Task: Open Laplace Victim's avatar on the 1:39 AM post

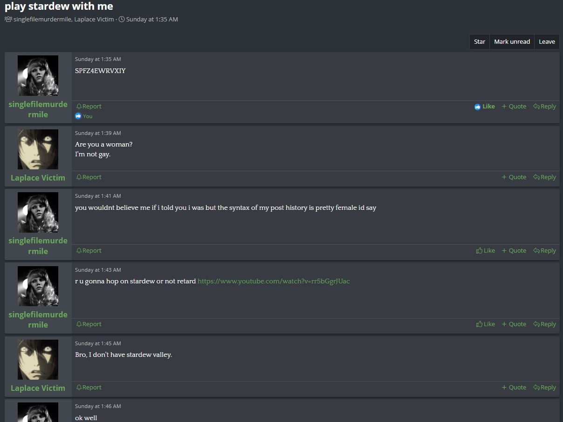Action: tap(38, 149)
